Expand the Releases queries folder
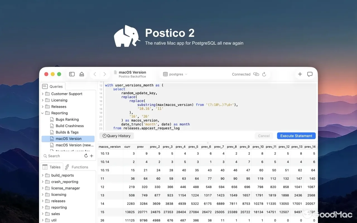 pos(43,107)
